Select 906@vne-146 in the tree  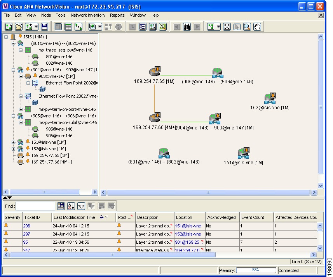[59, 136]
